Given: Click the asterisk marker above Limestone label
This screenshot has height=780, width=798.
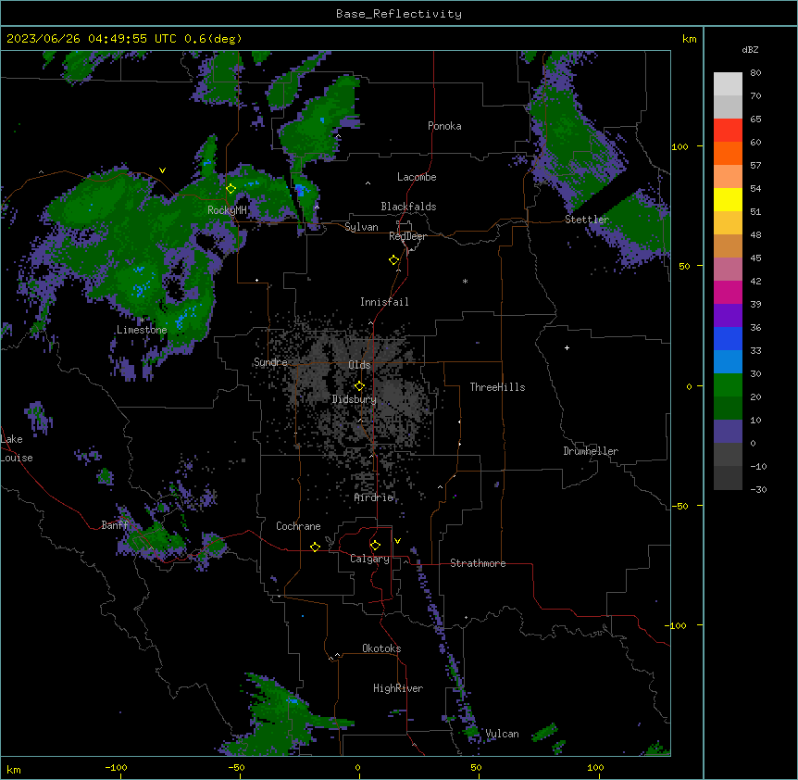Looking at the screenshot, I should point(143,321).
